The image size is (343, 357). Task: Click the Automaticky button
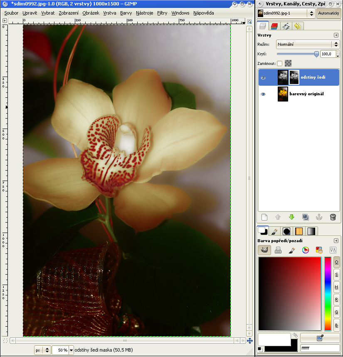[328, 13]
